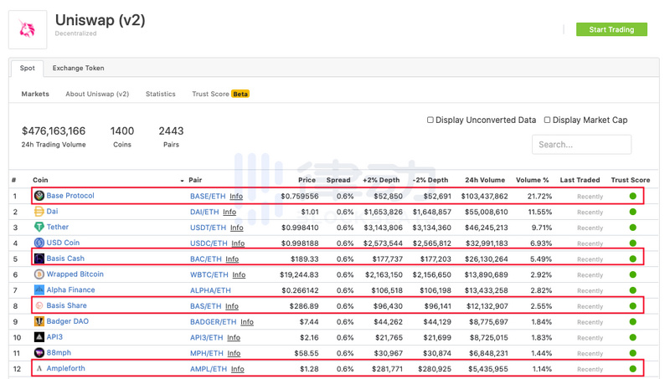
Task: Click the API3 triangle coin icon
Action: pos(39,337)
